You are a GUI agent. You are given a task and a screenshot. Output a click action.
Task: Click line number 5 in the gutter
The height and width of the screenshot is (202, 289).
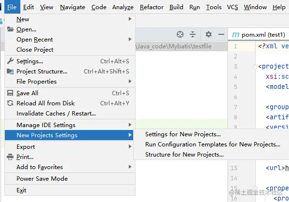coord(235,87)
